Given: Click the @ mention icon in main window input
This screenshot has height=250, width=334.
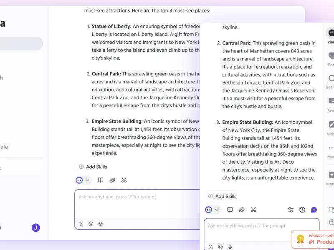Looking at the screenshot, I should [x=91, y=224].
